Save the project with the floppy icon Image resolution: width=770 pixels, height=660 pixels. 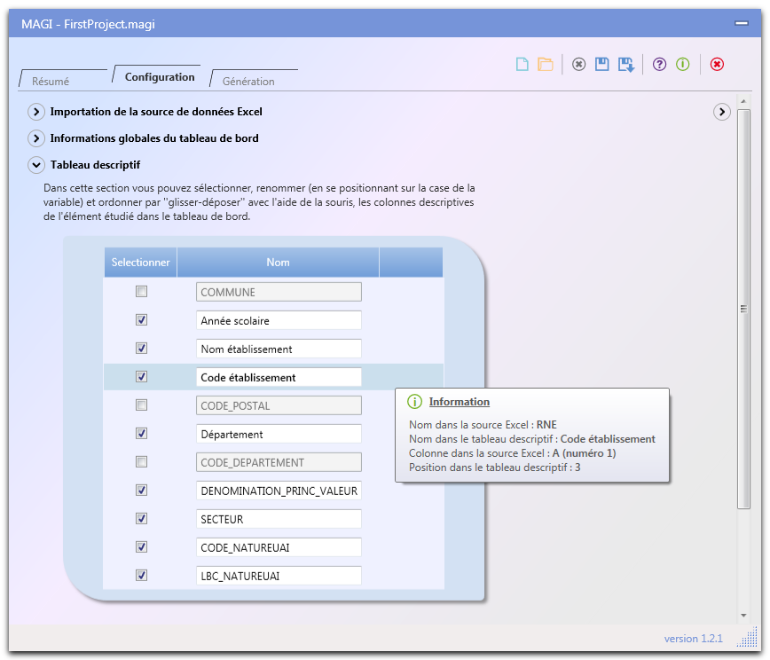click(602, 64)
